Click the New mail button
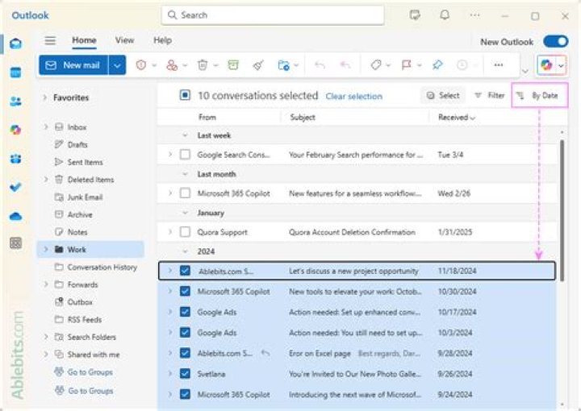 click(x=73, y=65)
